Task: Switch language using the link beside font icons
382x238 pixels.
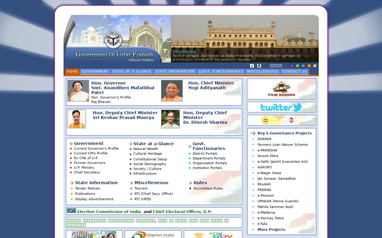Action: pyautogui.click(x=276, y=66)
